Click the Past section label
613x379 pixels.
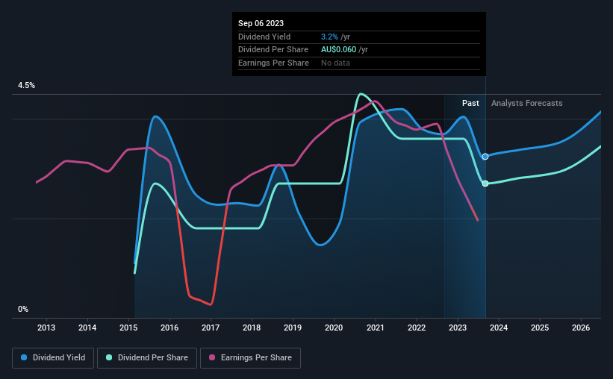pos(470,103)
